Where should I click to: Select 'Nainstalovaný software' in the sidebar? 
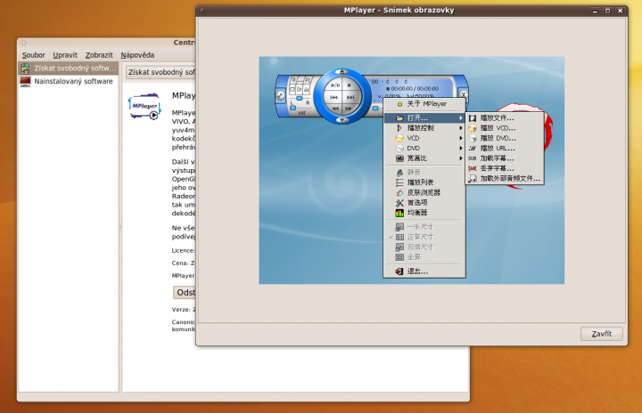pos(69,81)
